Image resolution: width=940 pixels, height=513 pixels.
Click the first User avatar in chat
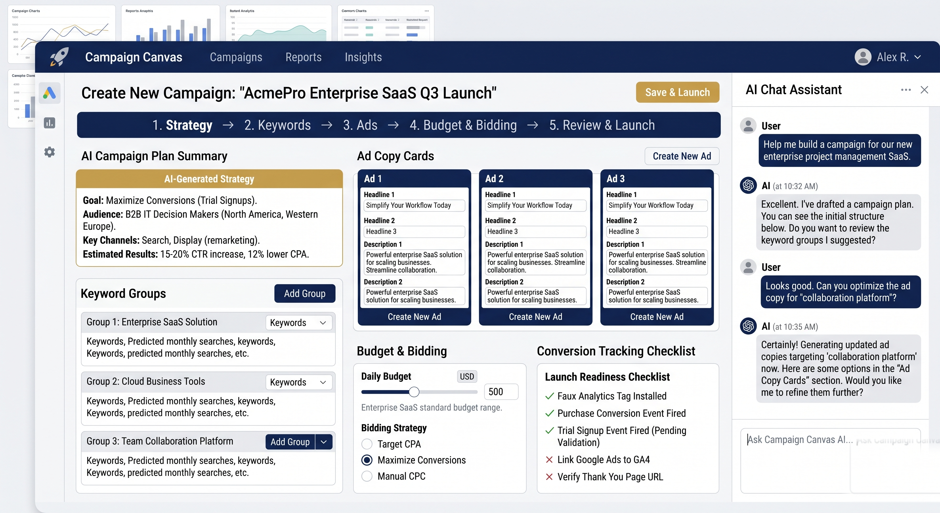pyautogui.click(x=748, y=126)
